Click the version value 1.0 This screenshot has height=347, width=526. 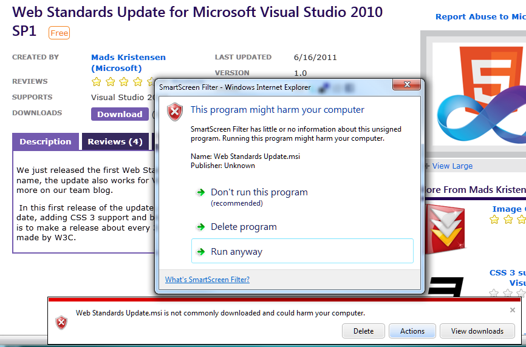pos(300,73)
